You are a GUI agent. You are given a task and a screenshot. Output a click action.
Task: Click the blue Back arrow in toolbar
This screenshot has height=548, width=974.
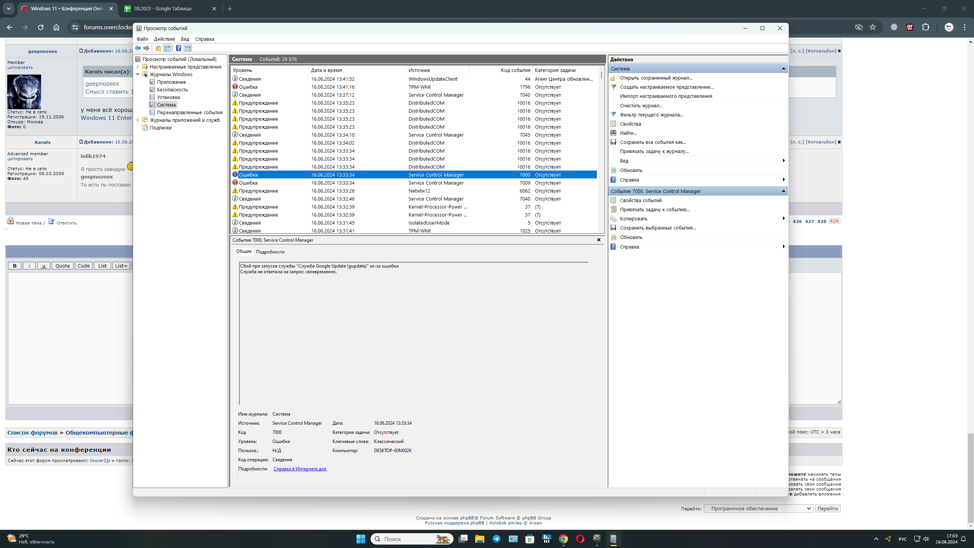(x=138, y=48)
